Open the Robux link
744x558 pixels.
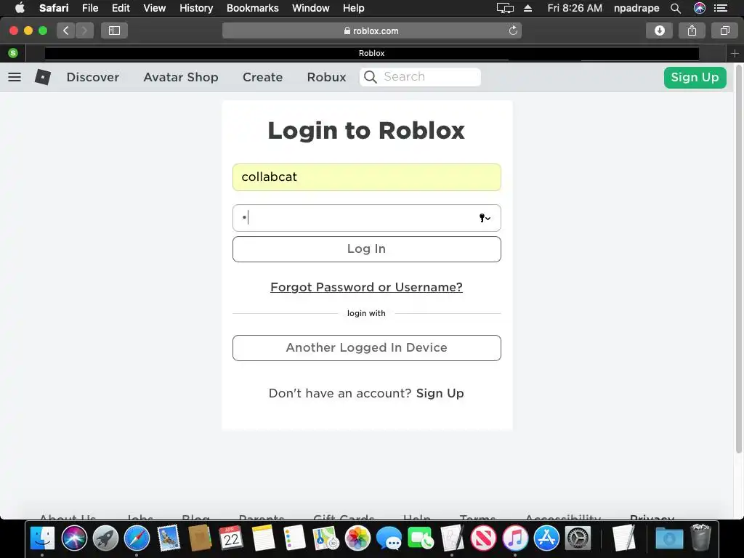(x=326, y=77)
